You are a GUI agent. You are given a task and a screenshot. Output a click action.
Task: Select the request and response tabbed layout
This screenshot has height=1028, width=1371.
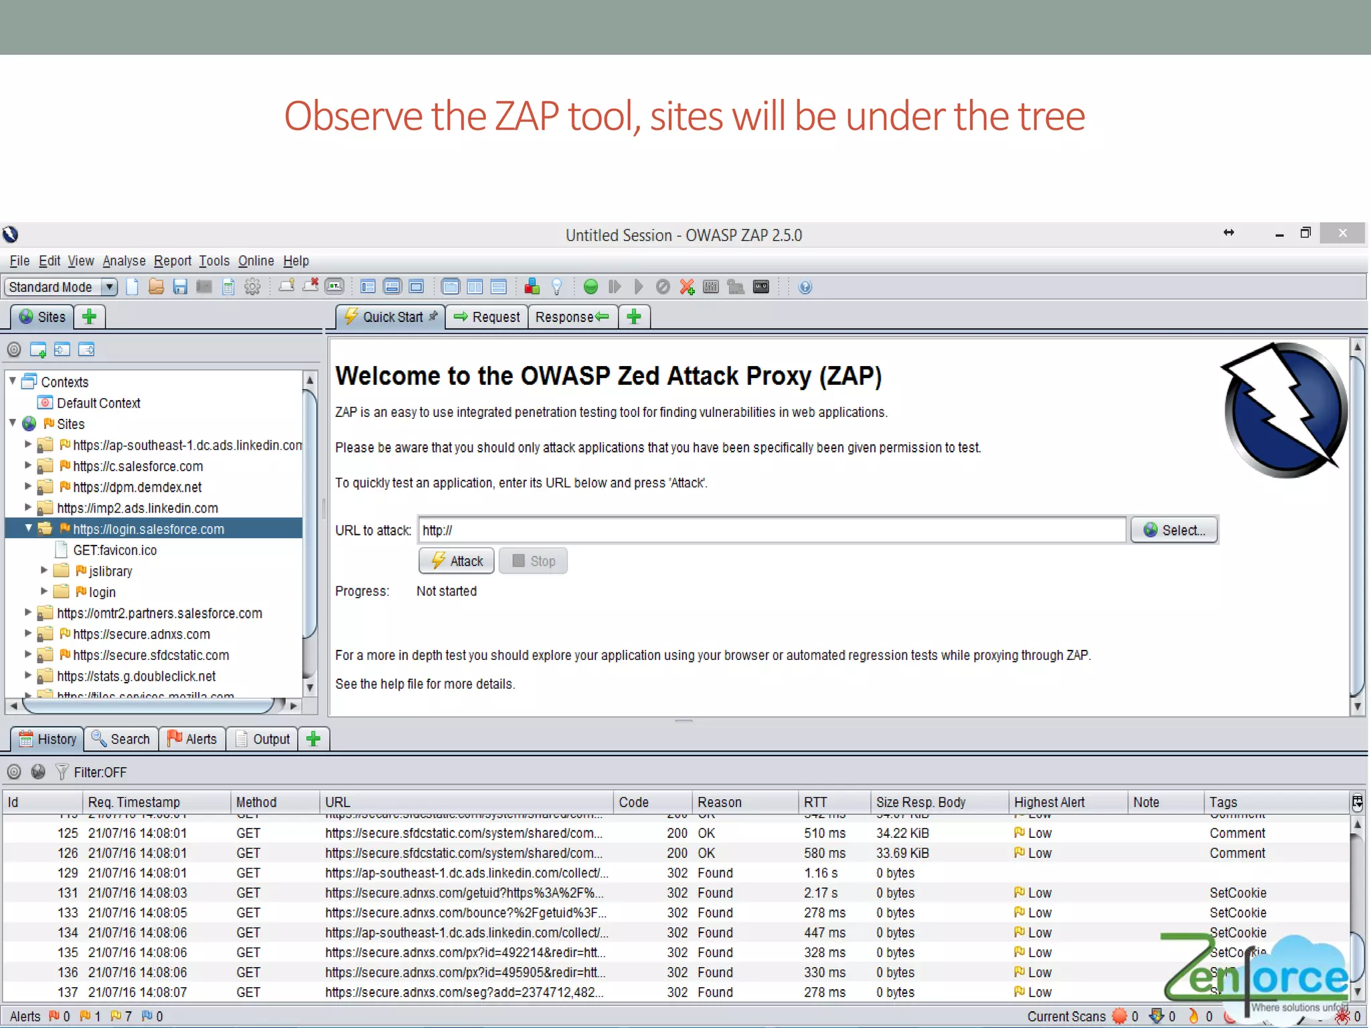[x=451, y=287]
